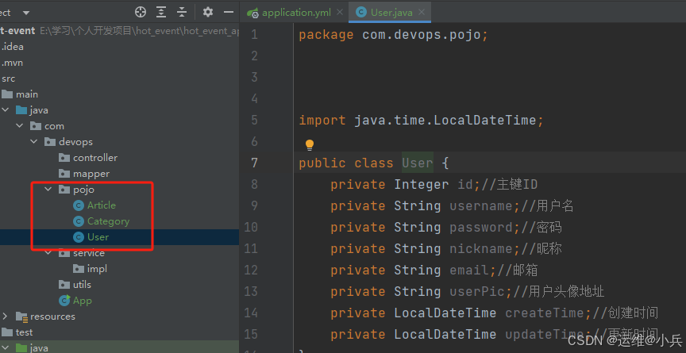Screen dimensions: 686x353
Task: Collapse the java folder under main
Action: click(6, 110)
